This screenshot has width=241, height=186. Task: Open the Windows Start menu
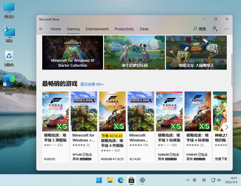99,180
